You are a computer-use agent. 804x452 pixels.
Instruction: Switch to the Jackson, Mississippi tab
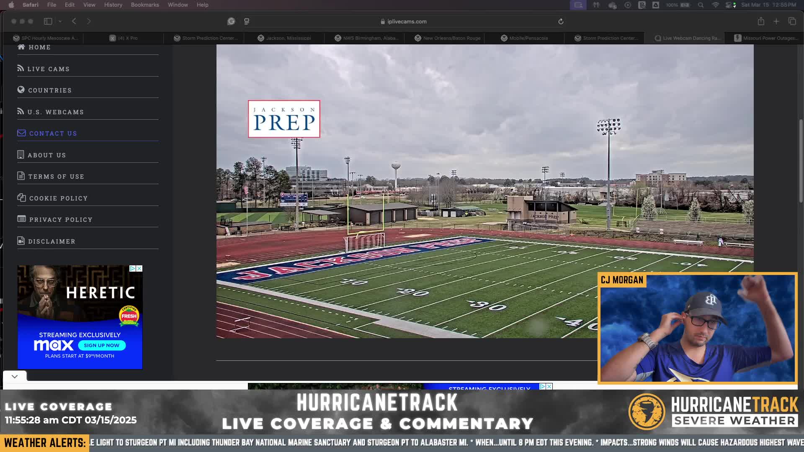point(284,38)
